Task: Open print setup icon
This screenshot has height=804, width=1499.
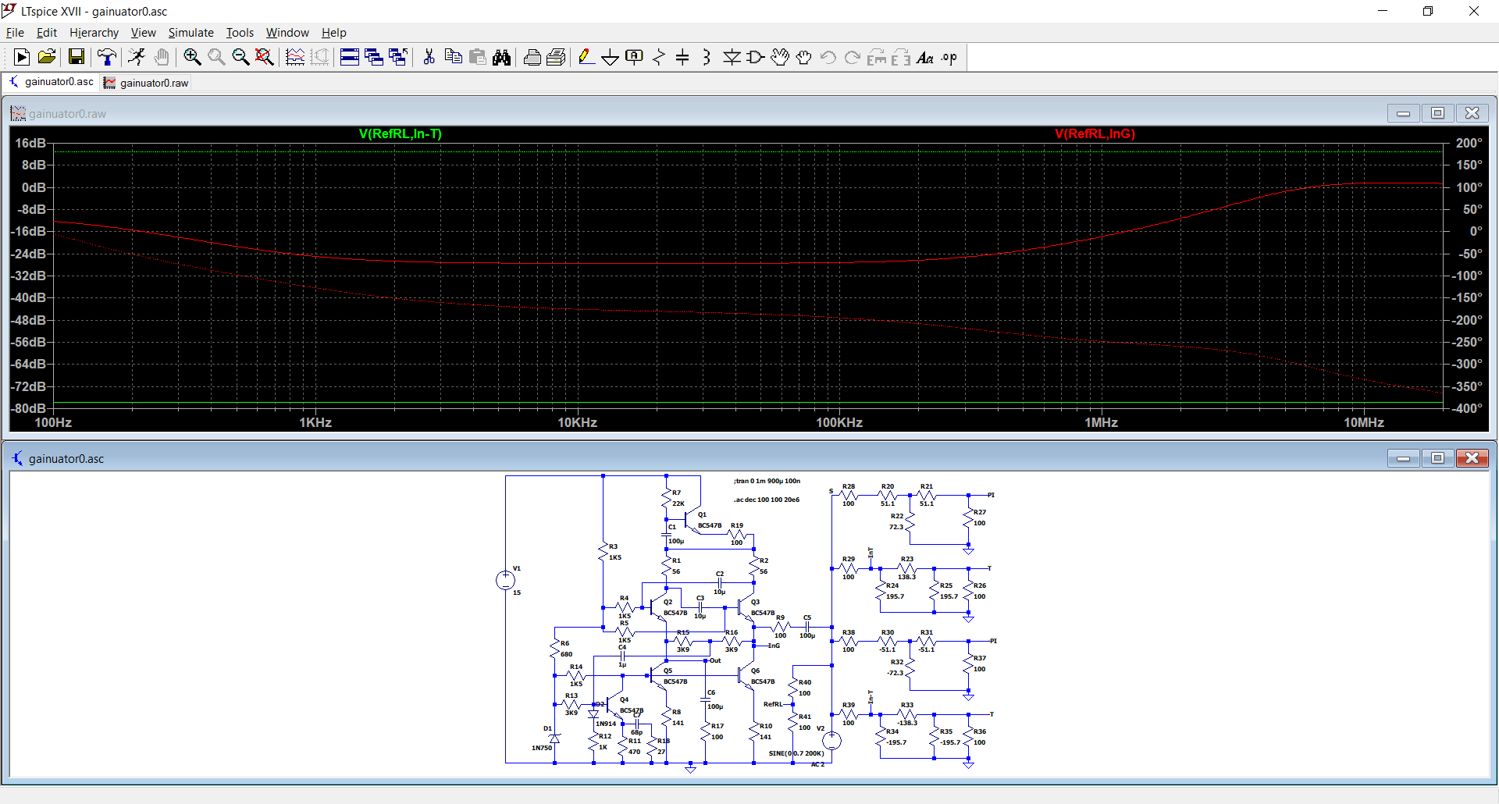Action: tap(557, 57)
